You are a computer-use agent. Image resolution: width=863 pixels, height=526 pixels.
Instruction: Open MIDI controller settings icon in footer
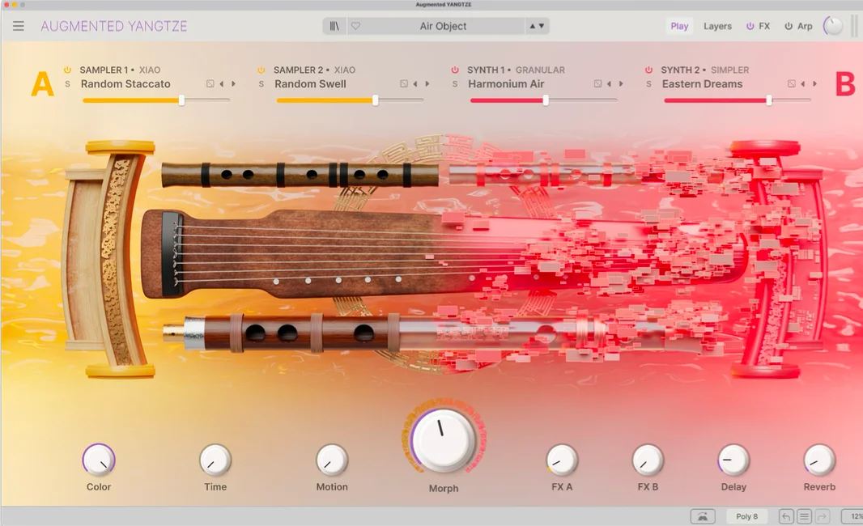[x=703, y=516]
